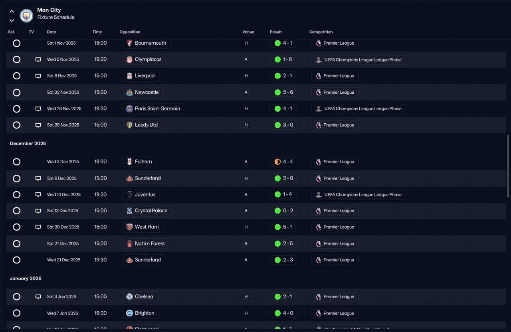This screenshot has height=332, width=511.
Task: Tick the selection circle for the Brighton fixture
Action: pos(16,313)
